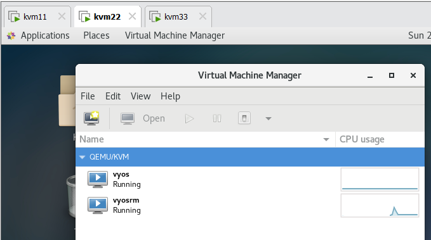Open the selected VM console
This screenshot has width=431, height=240.
(143, 118)
